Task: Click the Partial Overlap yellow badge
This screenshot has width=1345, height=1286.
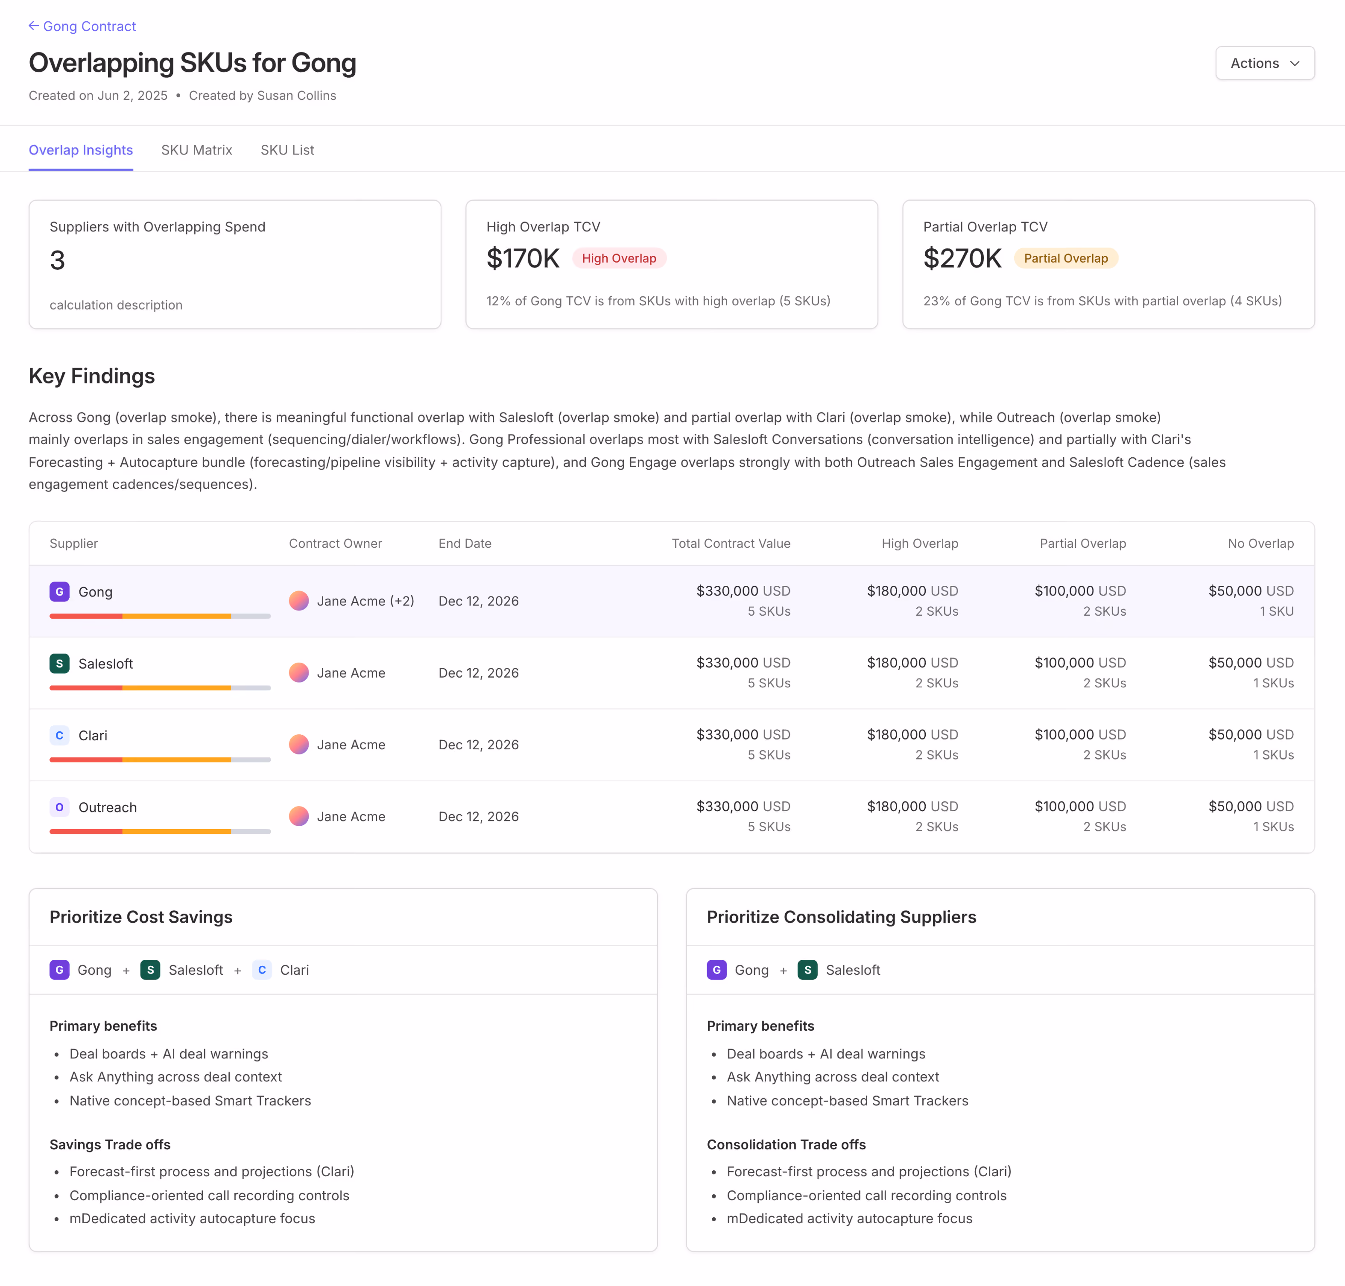Action: 1066,258
